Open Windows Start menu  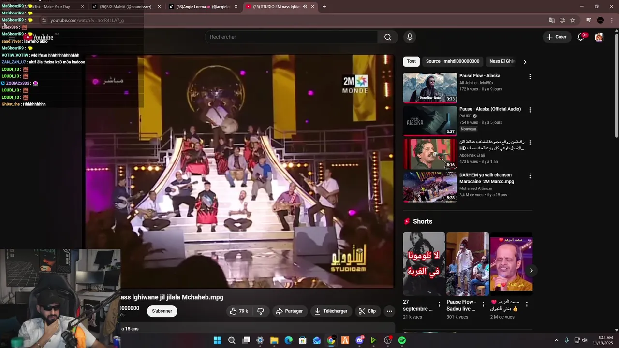pyautogui.click(x=217, y=340)
